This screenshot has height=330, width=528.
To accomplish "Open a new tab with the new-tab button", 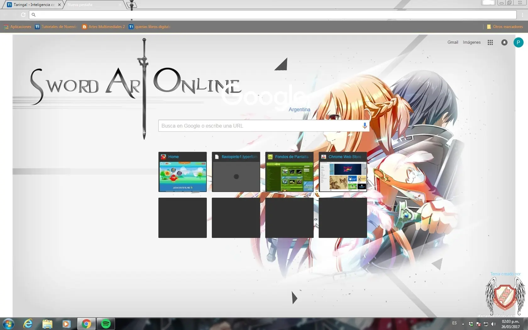I will tap(132, 5).
